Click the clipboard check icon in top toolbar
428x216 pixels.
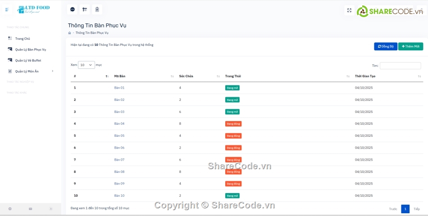coord(97,9)
